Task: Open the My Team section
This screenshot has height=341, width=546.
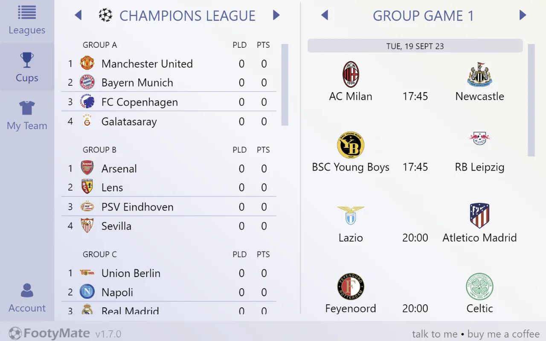Action: [27, 115]
